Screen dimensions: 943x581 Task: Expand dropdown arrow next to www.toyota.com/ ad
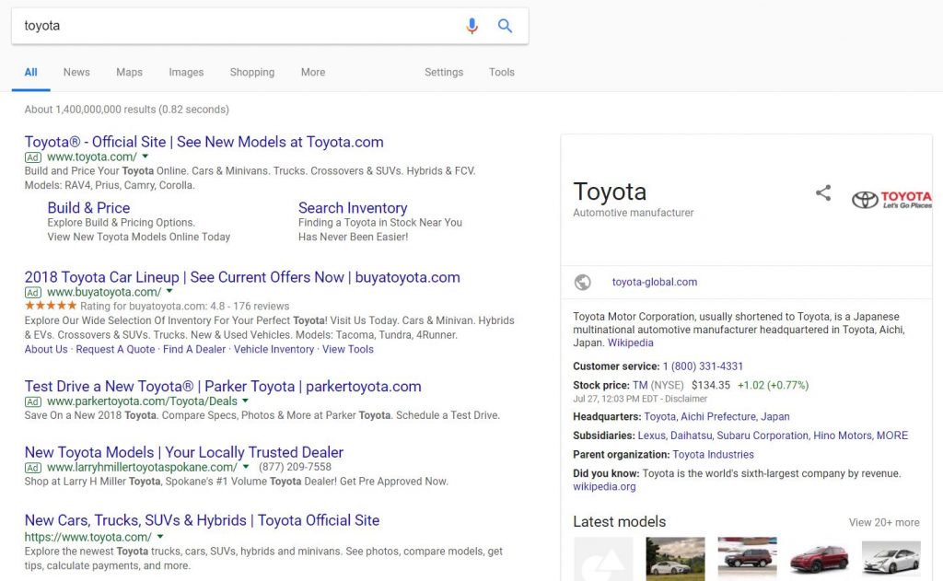pyautogui.click(x=145, y=157)
